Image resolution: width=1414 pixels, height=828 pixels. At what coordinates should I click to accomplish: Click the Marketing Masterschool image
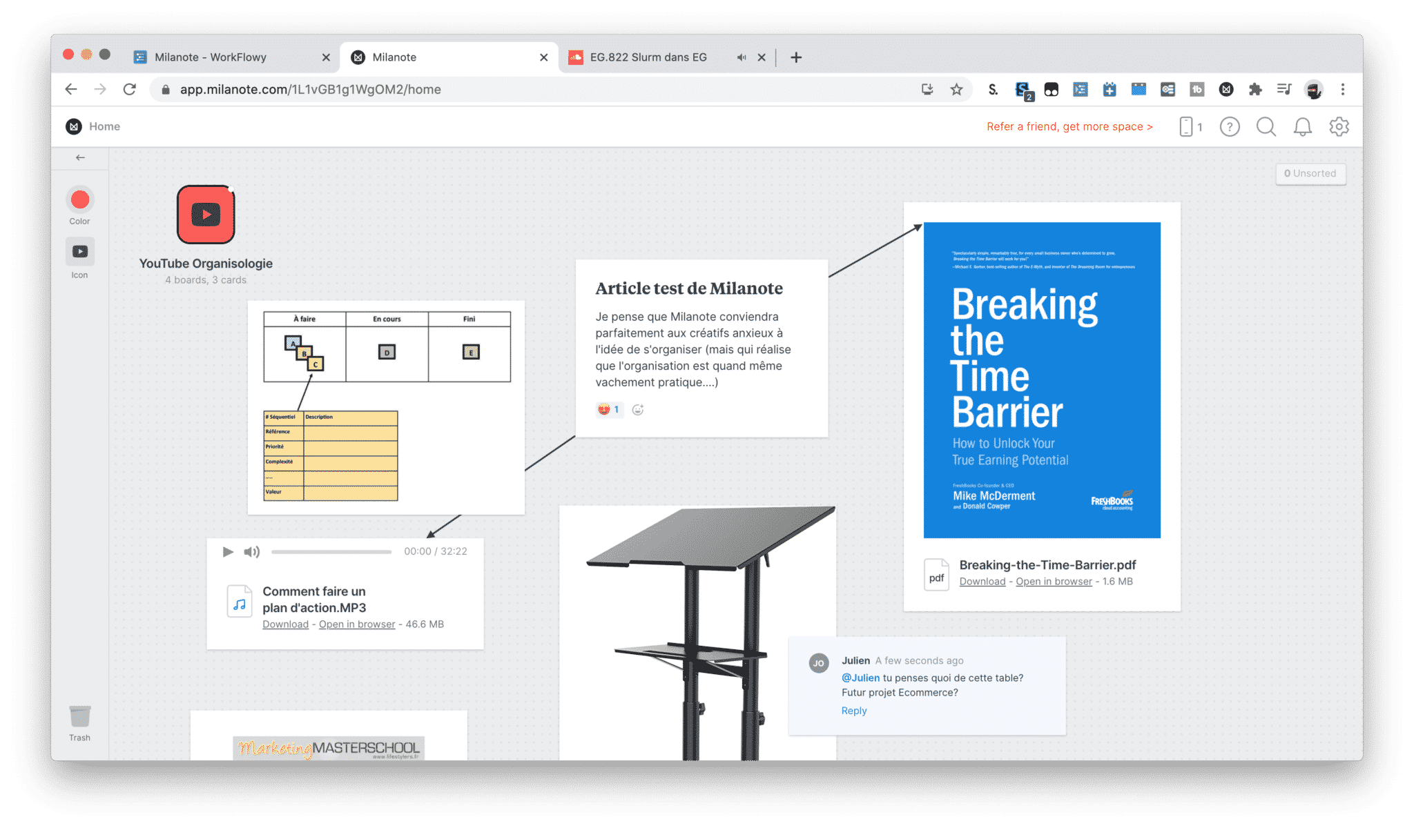click(x=329, y=747)
